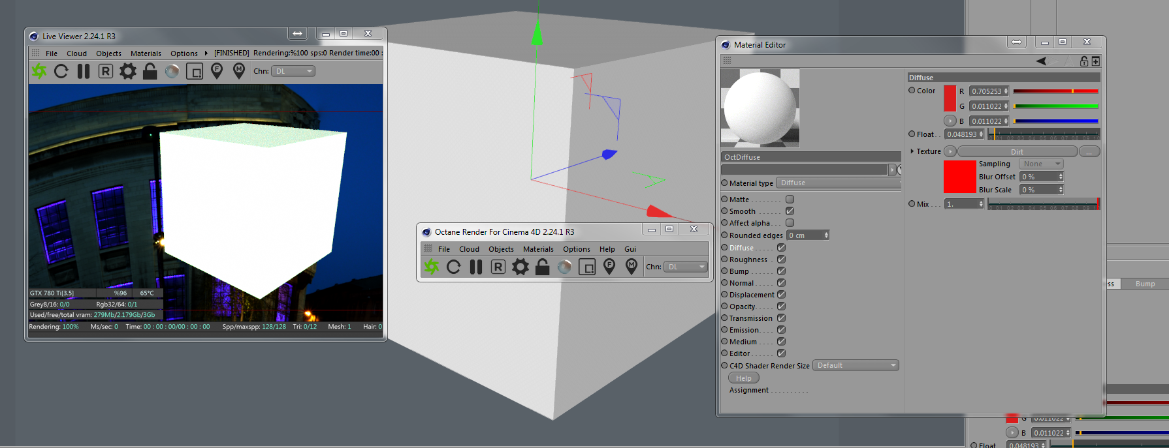This screenshot has height=448, width=1169.
Task: Click the Diffuse channel label in the list
Action: [741, 248]
